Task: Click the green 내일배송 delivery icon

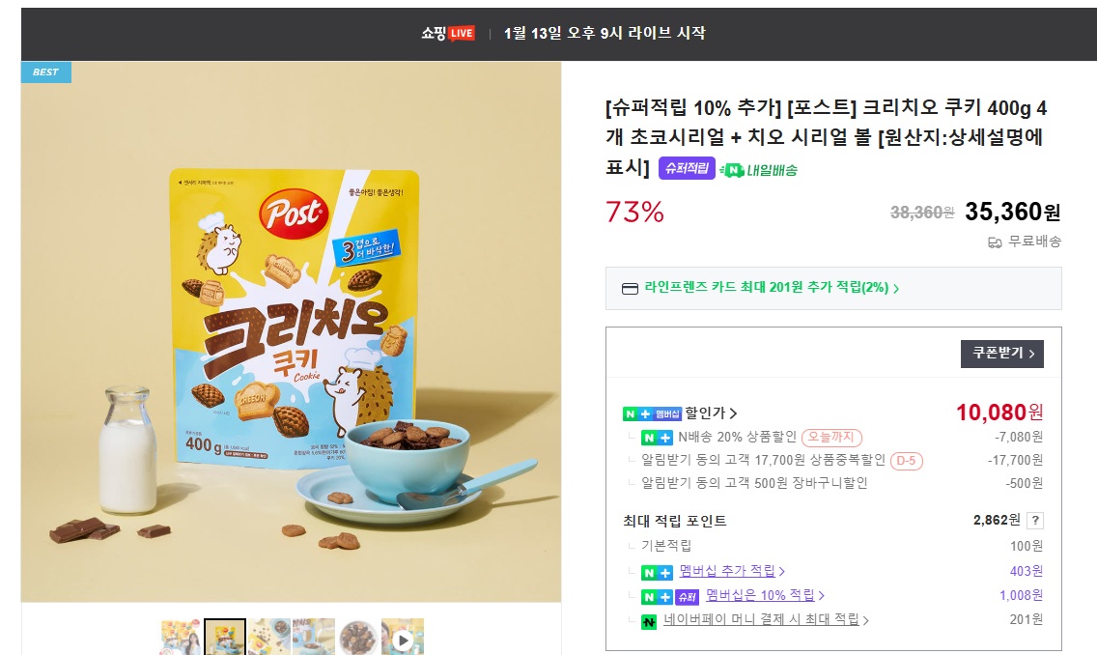Action: (758, 169)
